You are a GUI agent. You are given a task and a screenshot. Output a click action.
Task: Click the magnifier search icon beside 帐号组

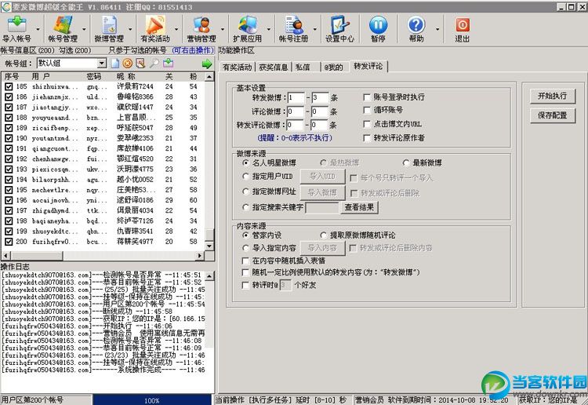(x=154, y=63)
